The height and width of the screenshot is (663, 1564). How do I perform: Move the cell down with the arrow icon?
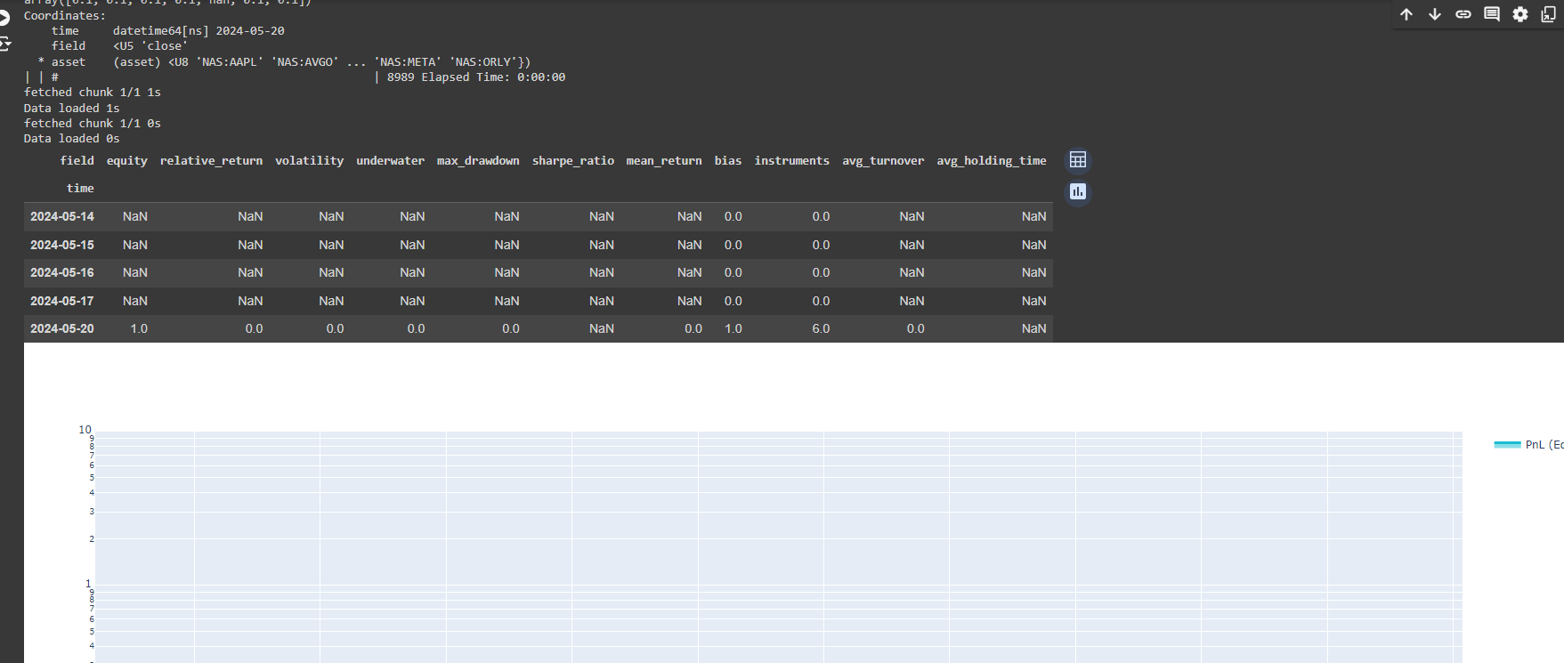pyautogui.click(x=1435, y=14)
